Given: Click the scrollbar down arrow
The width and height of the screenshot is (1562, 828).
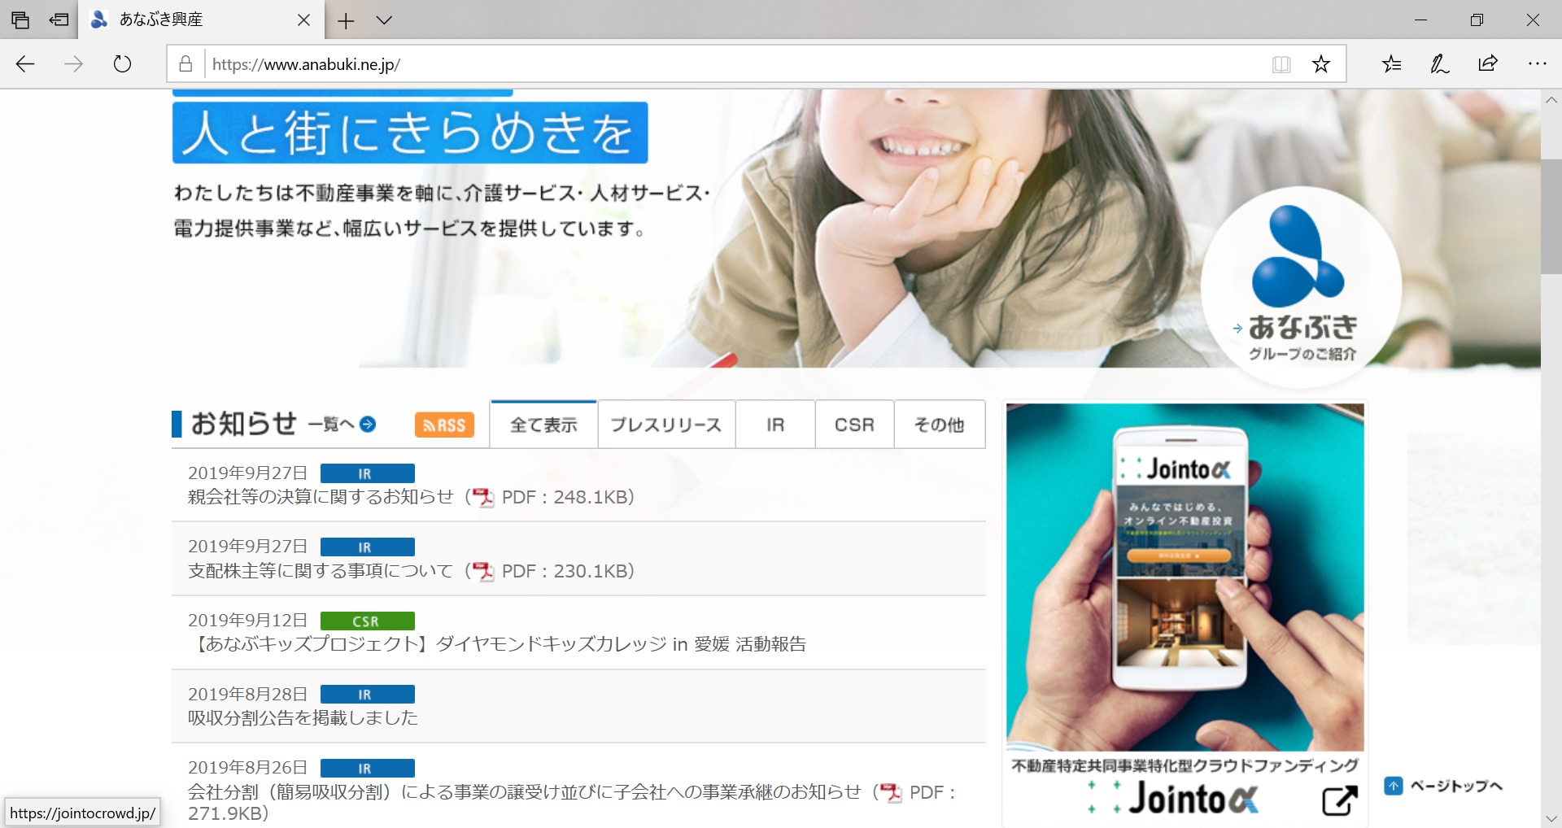Looking at the screenshot, I should click(x=1551, y=818).
